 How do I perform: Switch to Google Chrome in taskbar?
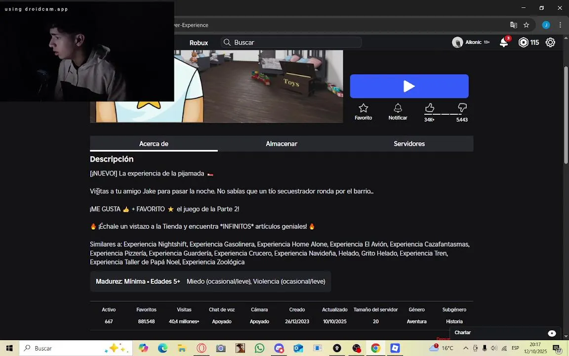[x=375, y=349]
